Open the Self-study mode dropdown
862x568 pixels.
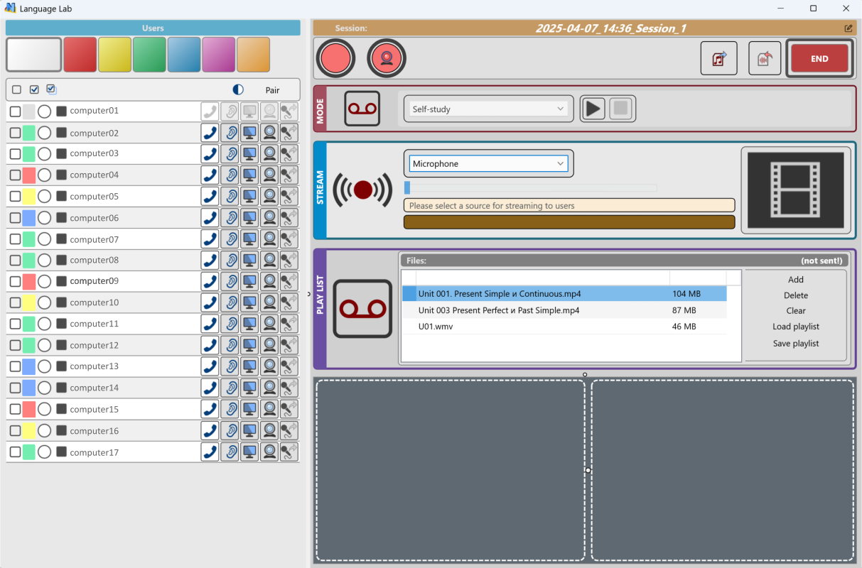[487, 108]
